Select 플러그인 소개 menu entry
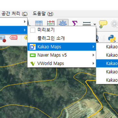The image size is (118, 118). (x=51, y=38)
